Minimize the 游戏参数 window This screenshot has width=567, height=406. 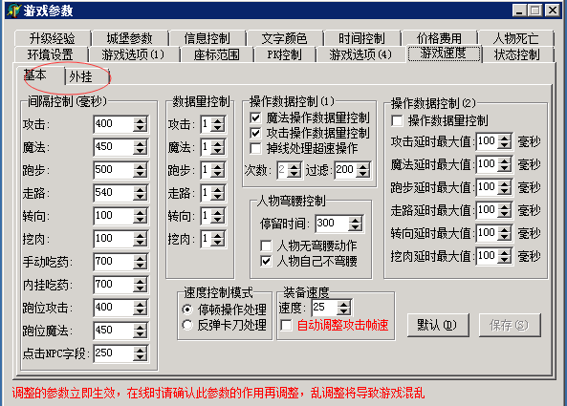pyautogui.click(x=519, y=11)
